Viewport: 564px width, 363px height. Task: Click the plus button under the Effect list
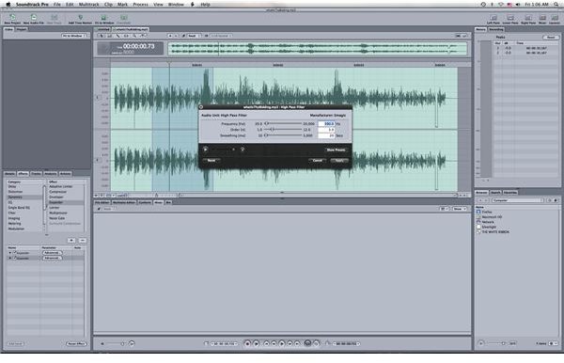point(71,241)
